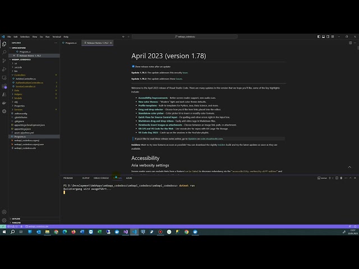This screenshot has width=359, height=269.
Task: Open the Selection menu
Action: [25, 36]
